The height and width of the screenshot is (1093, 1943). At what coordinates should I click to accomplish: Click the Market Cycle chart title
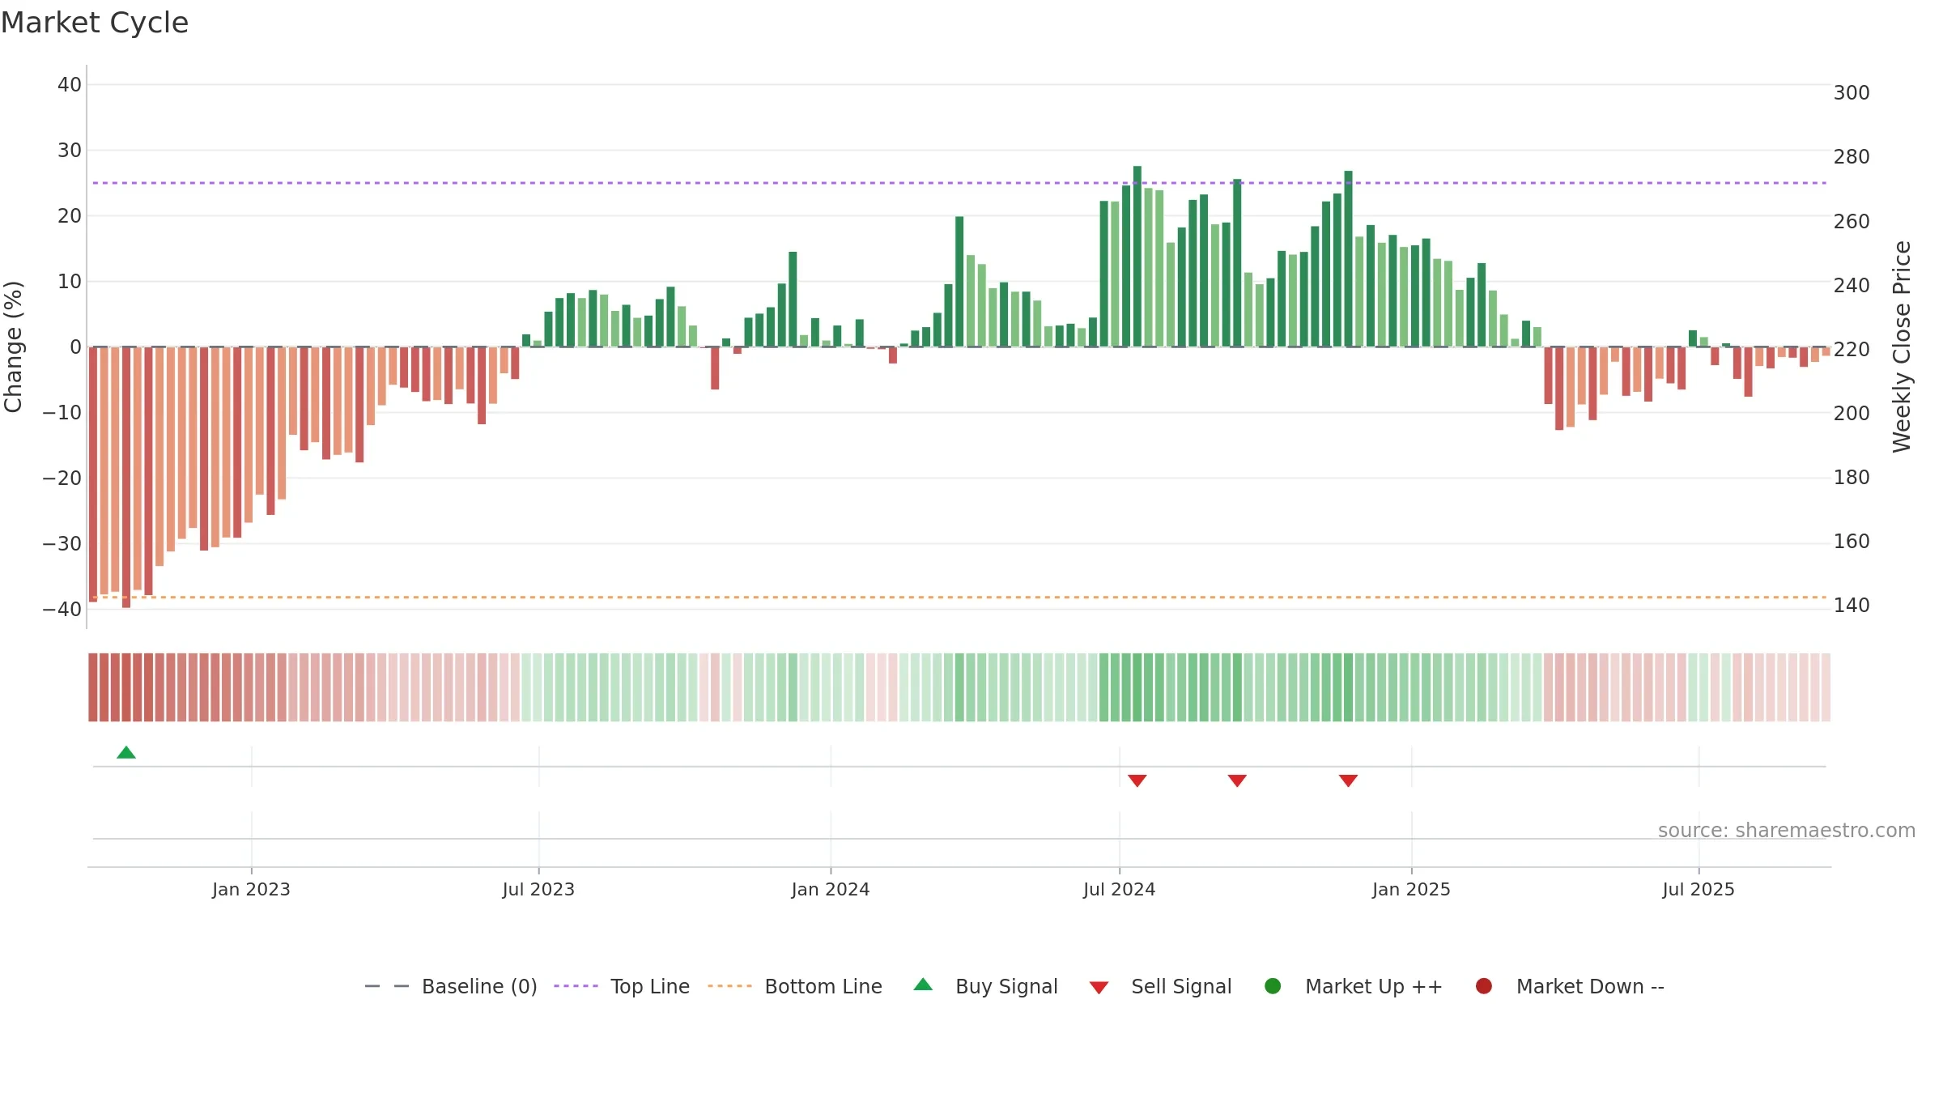pos(95,23)
